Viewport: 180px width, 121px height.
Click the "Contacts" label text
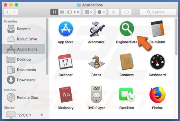127,75
